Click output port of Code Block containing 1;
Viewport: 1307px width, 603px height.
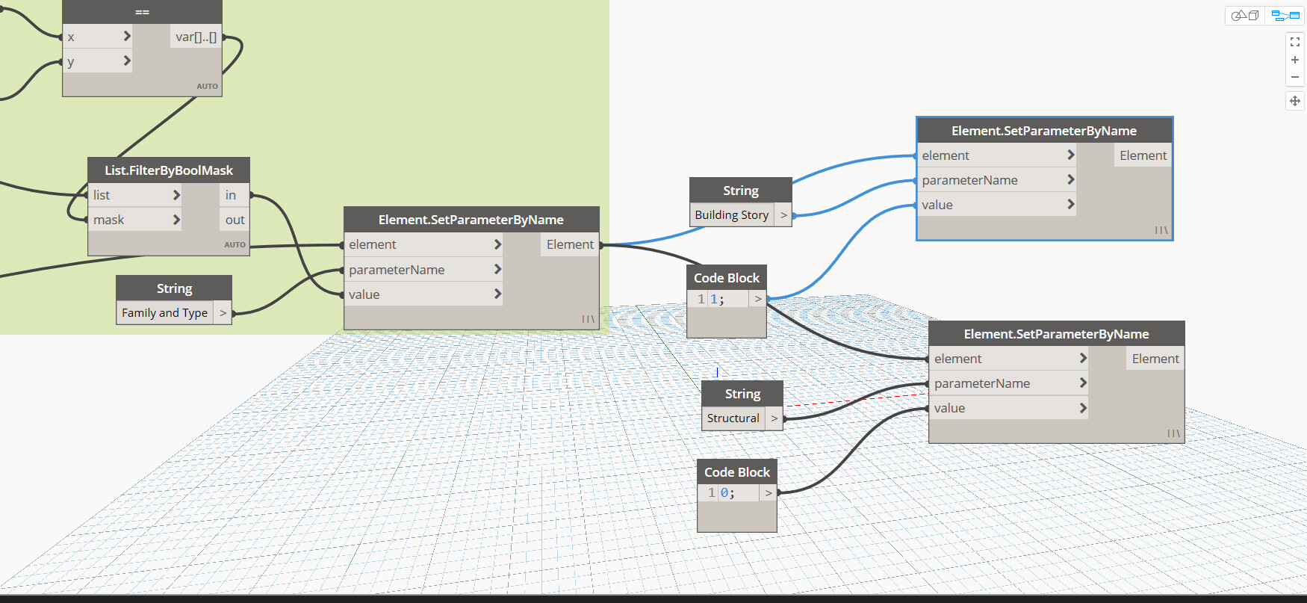(757, 299)
